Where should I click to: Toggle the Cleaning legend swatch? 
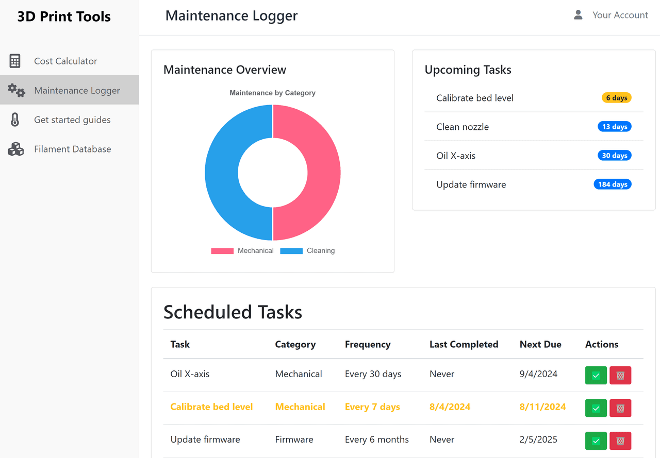coord(291,251)
